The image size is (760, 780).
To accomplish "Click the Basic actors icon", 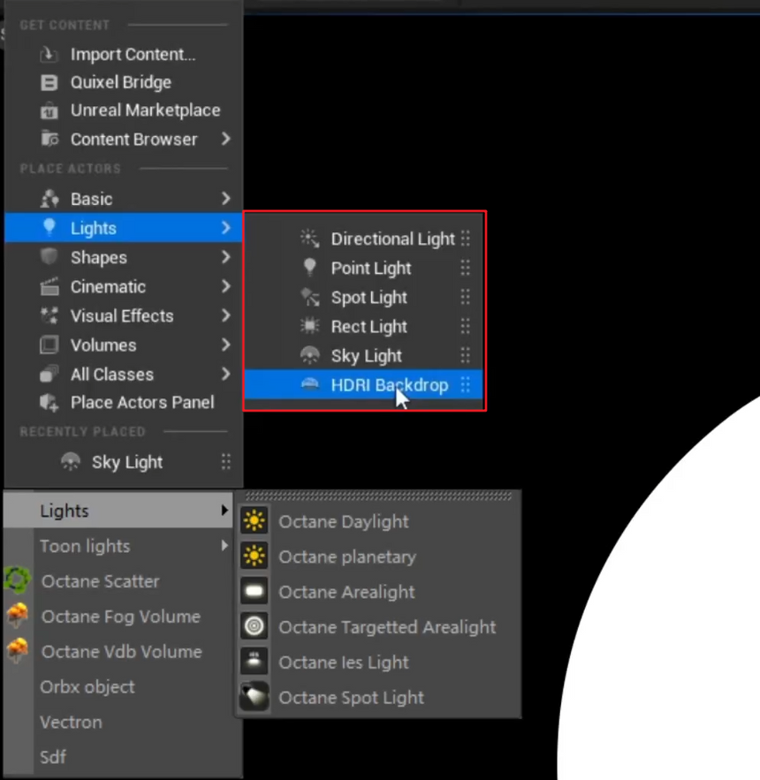I will tap(49, 199).
